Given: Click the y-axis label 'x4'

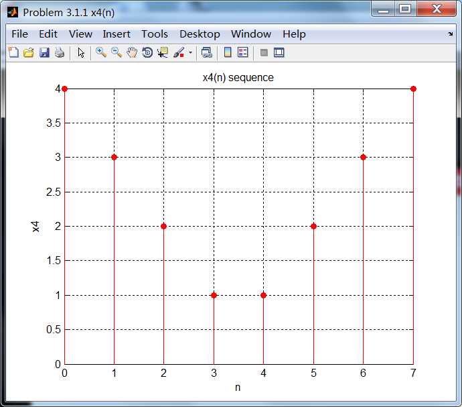Looking at the screenshot, I should pos(35,227).
